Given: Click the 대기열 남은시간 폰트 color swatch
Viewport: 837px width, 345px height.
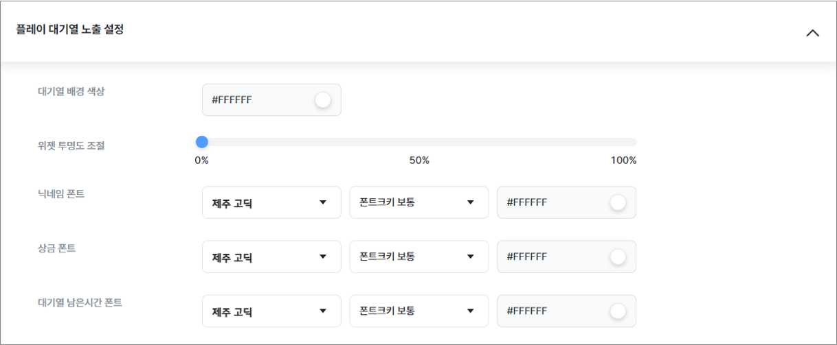Looking at the screenshot, I should 618,311.
